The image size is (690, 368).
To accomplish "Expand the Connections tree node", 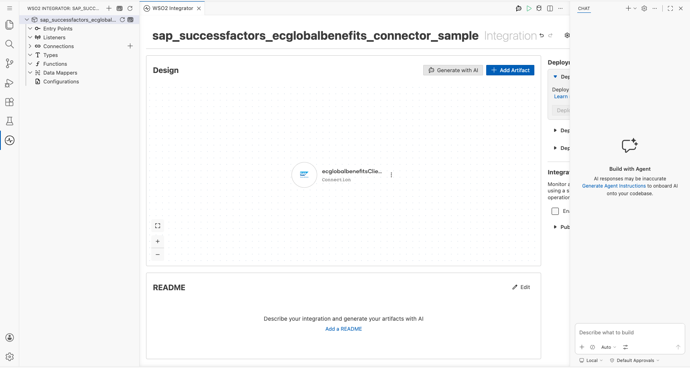I will coord(30,46).
